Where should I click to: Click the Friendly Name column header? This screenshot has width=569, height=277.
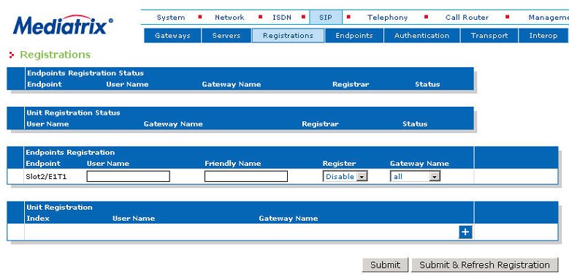coord(232,164)
